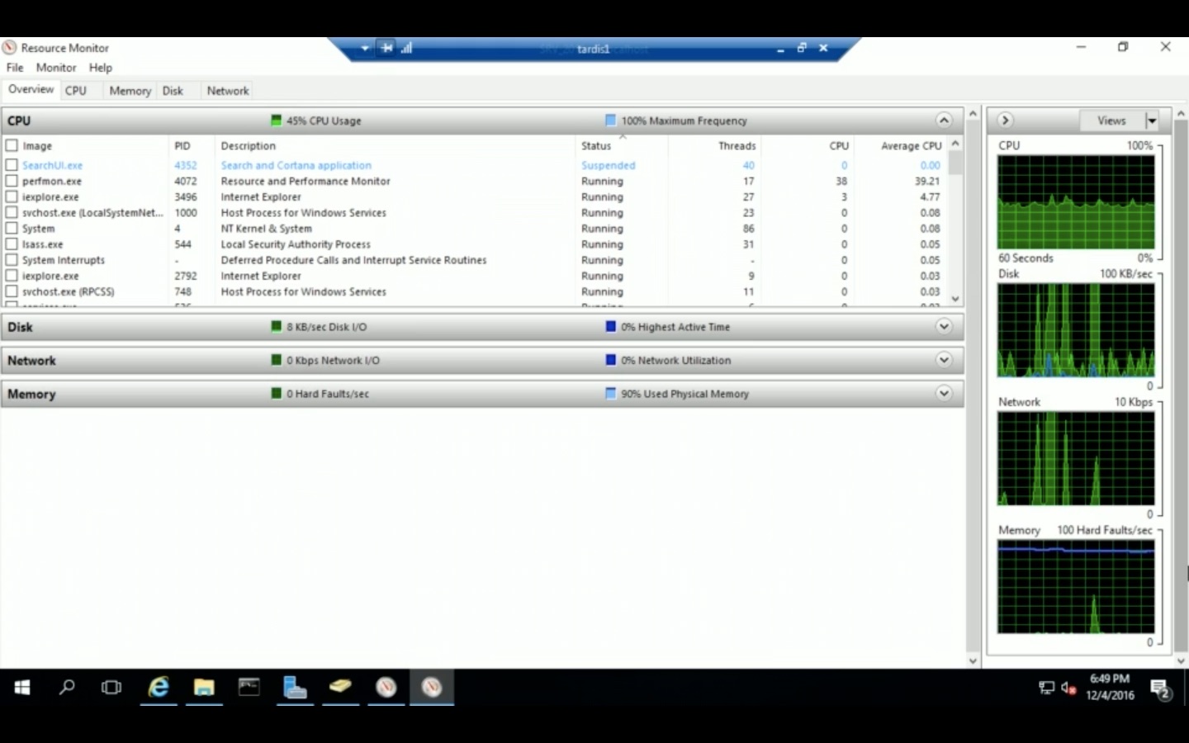This screenshot has width=1189, height=743.
Task: Check the SearchUI.exe process checkbox
Action: click(x=12, y=165)
